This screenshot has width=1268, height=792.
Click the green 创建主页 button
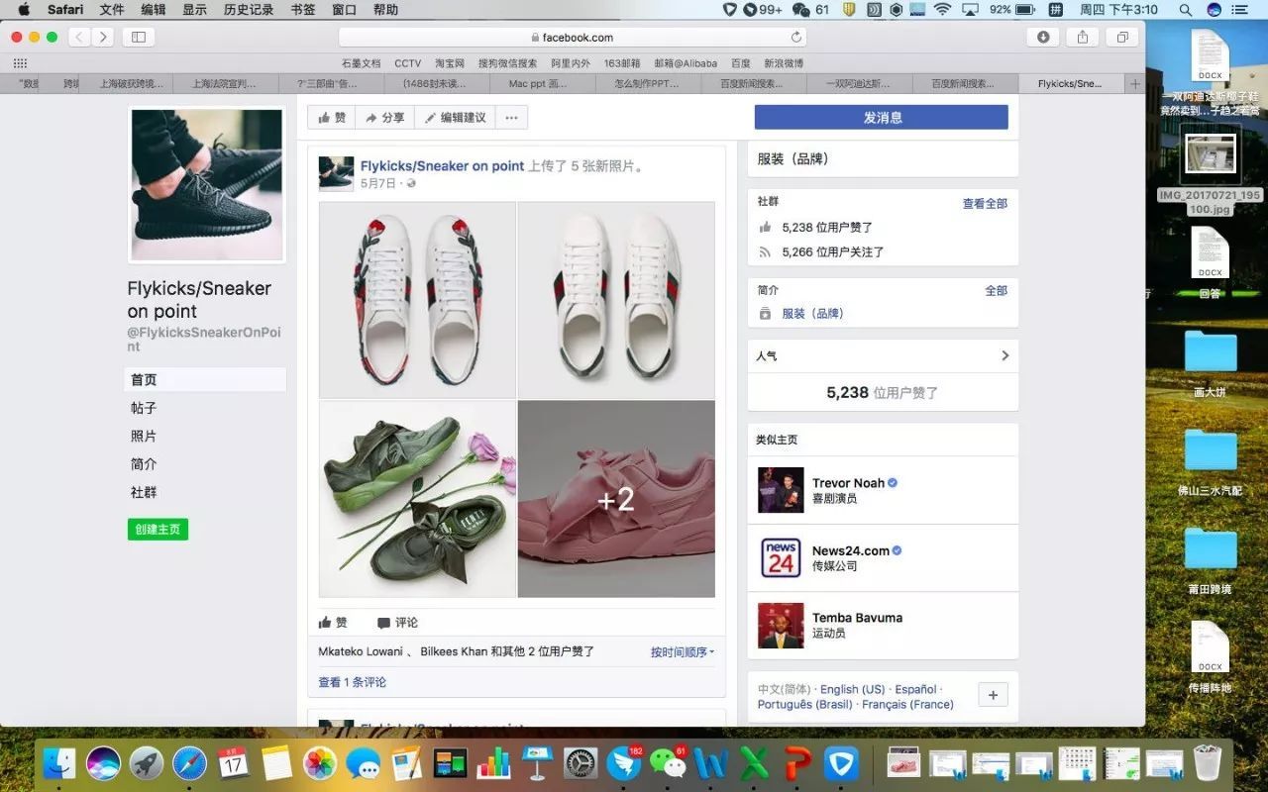click(x=158, y=530)
